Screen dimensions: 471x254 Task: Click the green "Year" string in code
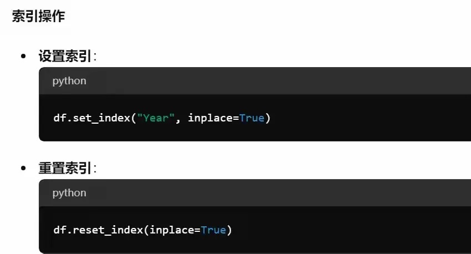[x=156, y=118]
